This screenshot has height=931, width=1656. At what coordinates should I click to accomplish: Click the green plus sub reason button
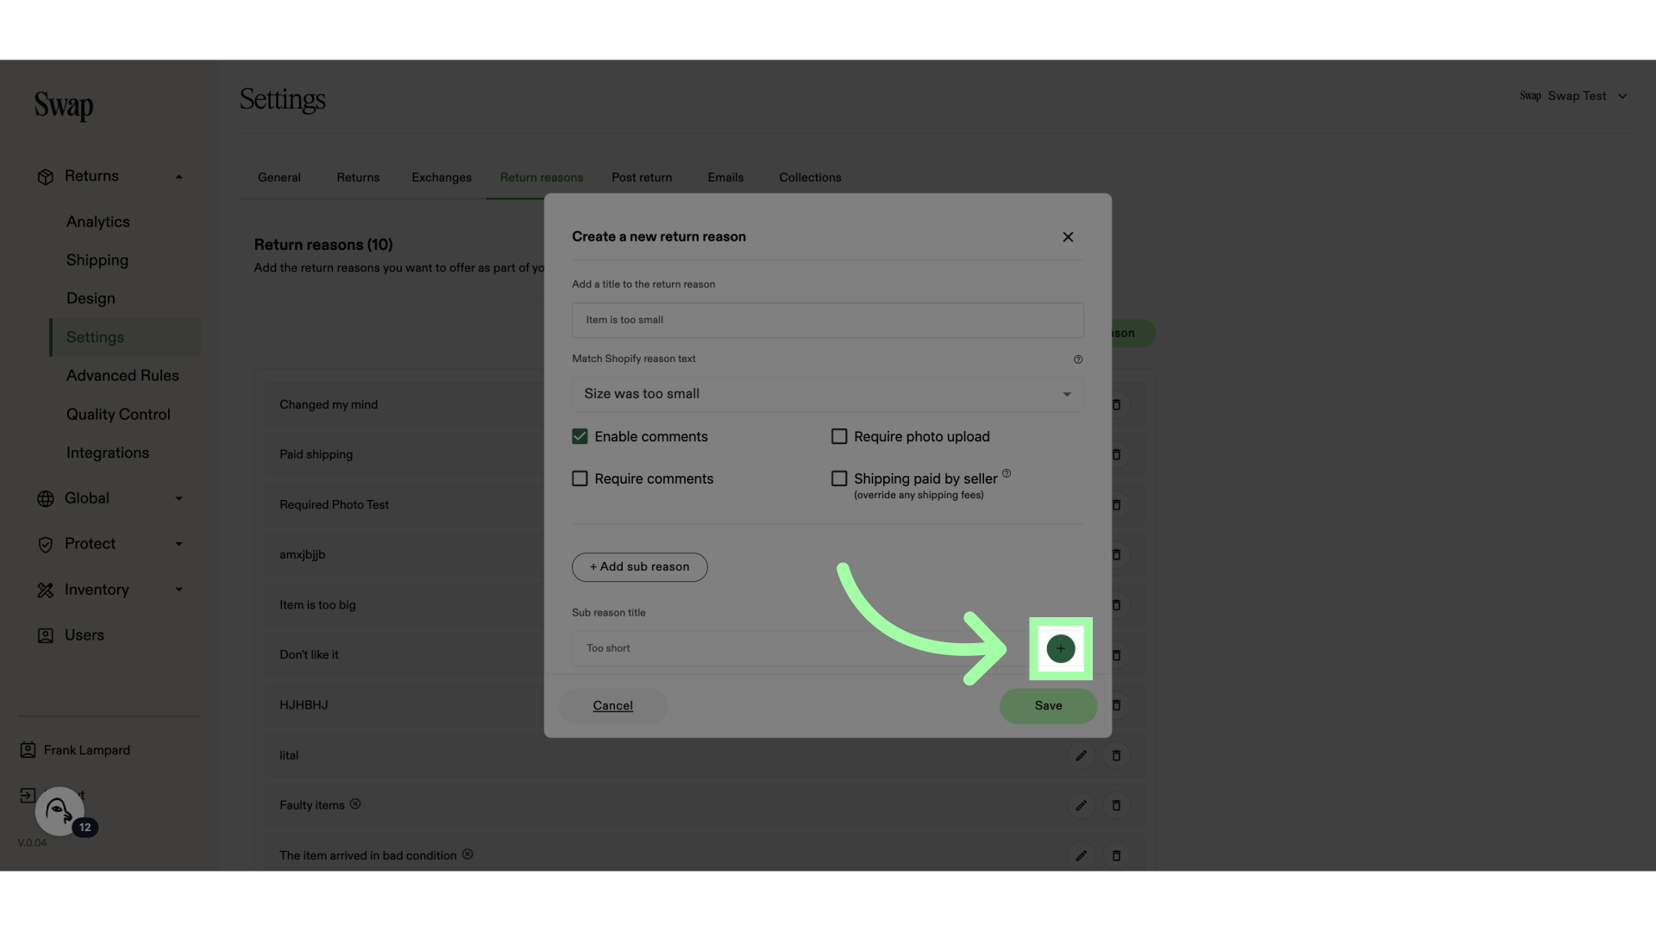click(x=1060, y=648)
